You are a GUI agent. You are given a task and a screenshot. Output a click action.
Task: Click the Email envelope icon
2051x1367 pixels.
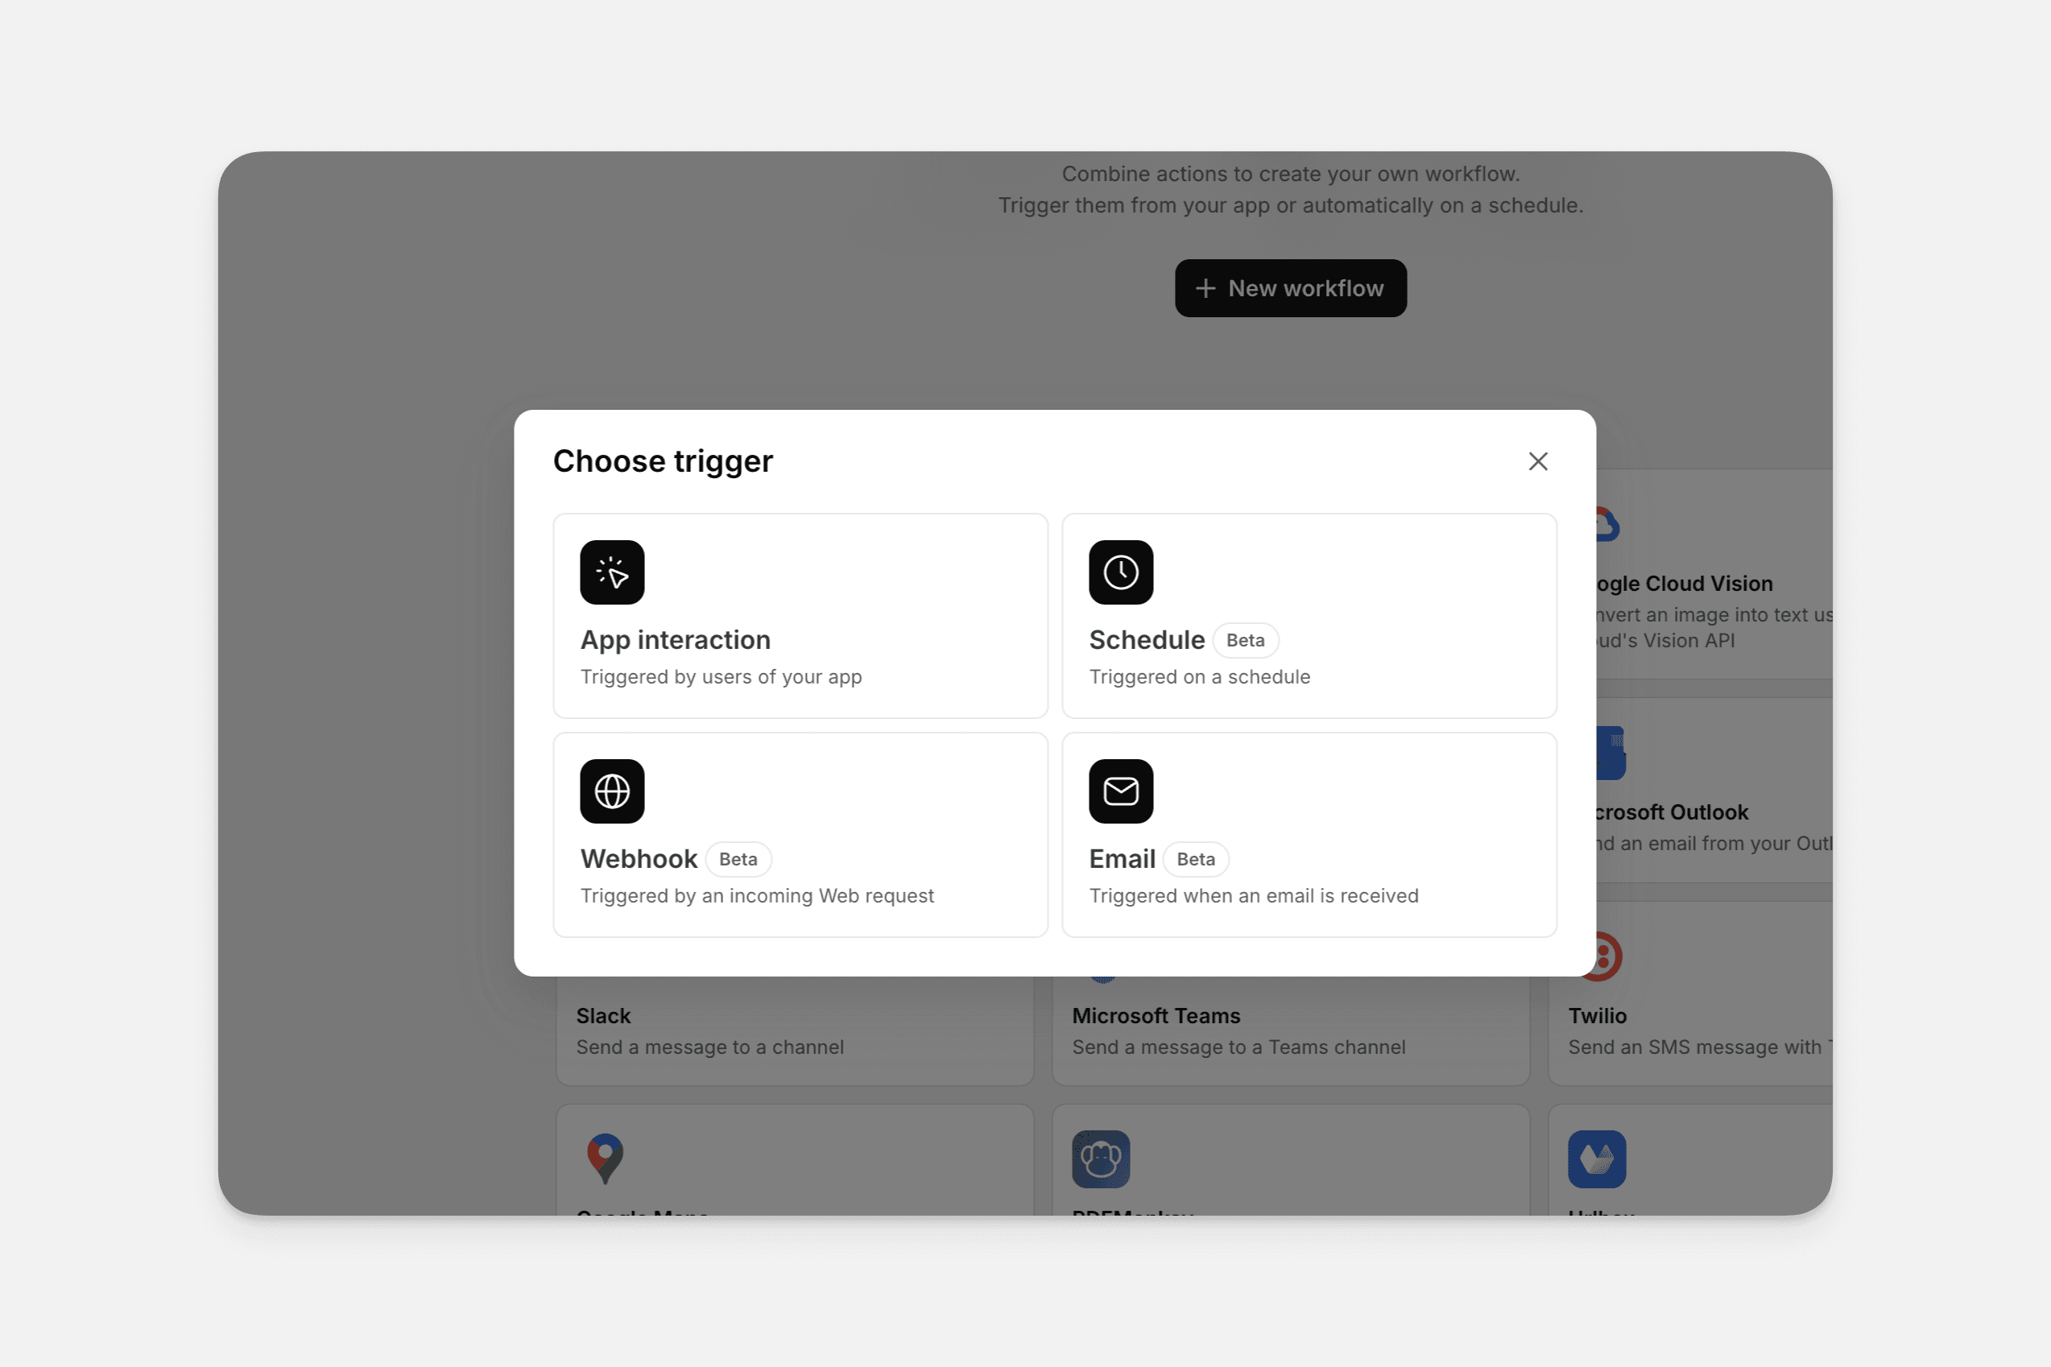coord(1121,791)
